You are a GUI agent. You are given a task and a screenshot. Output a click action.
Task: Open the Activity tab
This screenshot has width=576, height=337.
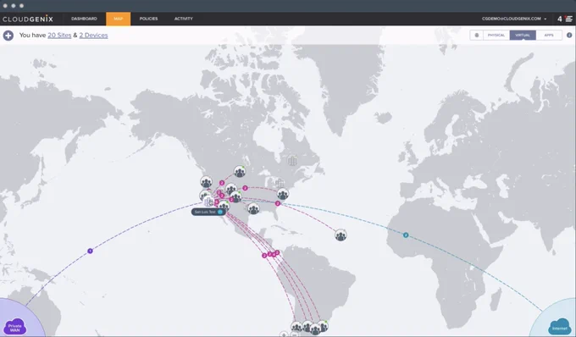click(x=183, y=19)
